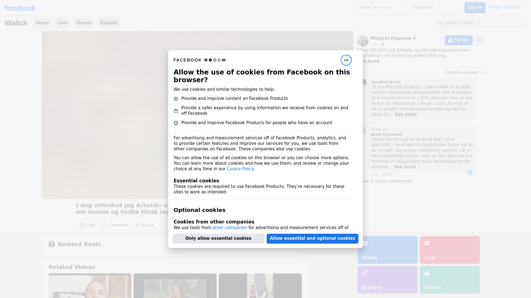Click the Email or phone field
Image resolution: width=531 pixels, height=298 pixels.
coord(382,7)
